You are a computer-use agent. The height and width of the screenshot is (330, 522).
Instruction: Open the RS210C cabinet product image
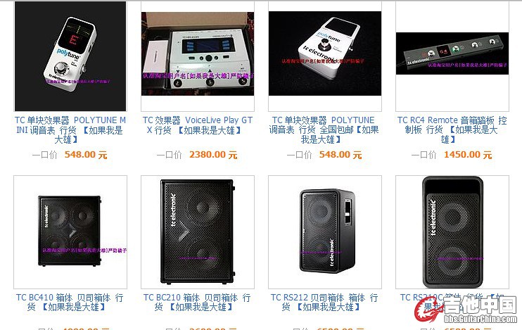[452, 232]
